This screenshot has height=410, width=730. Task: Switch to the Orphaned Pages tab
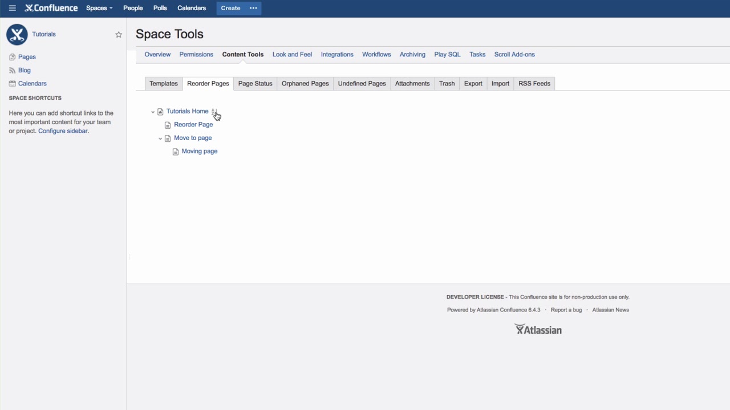(305, 83)
